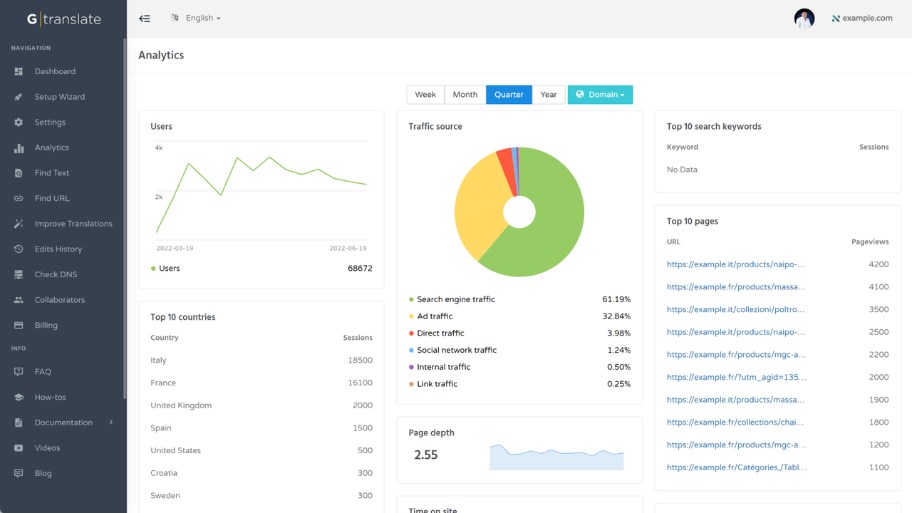Click the profile avatar picture
Viewport: 912px width, 513px height.
click(804, 18)
